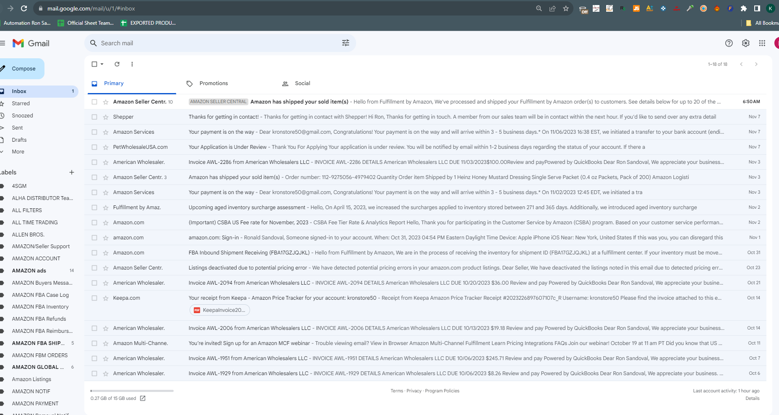Switch to Promotions tab
Viewport: 779px width, 415px height.
tap(214, 83)
